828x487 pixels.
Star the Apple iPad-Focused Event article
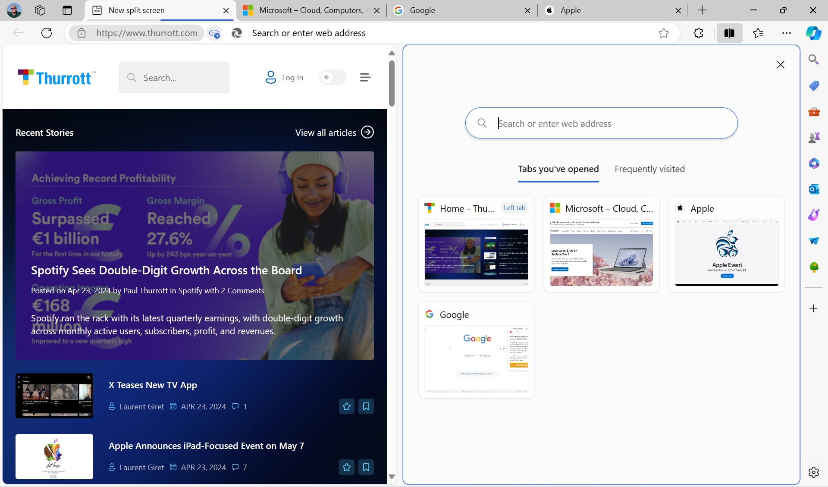coord(346,467)
